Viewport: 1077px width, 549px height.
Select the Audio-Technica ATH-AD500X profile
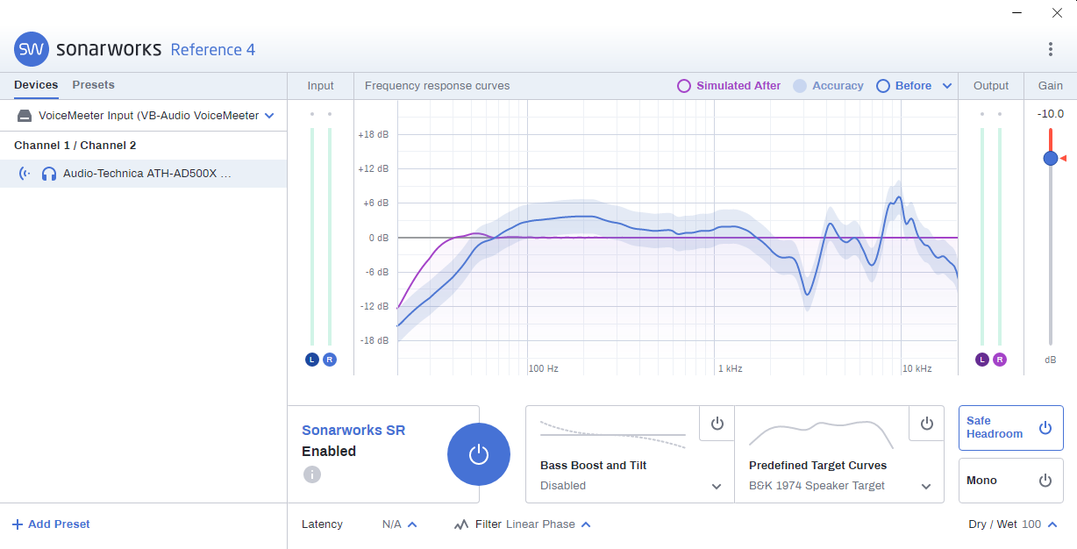tap(143, 174)
